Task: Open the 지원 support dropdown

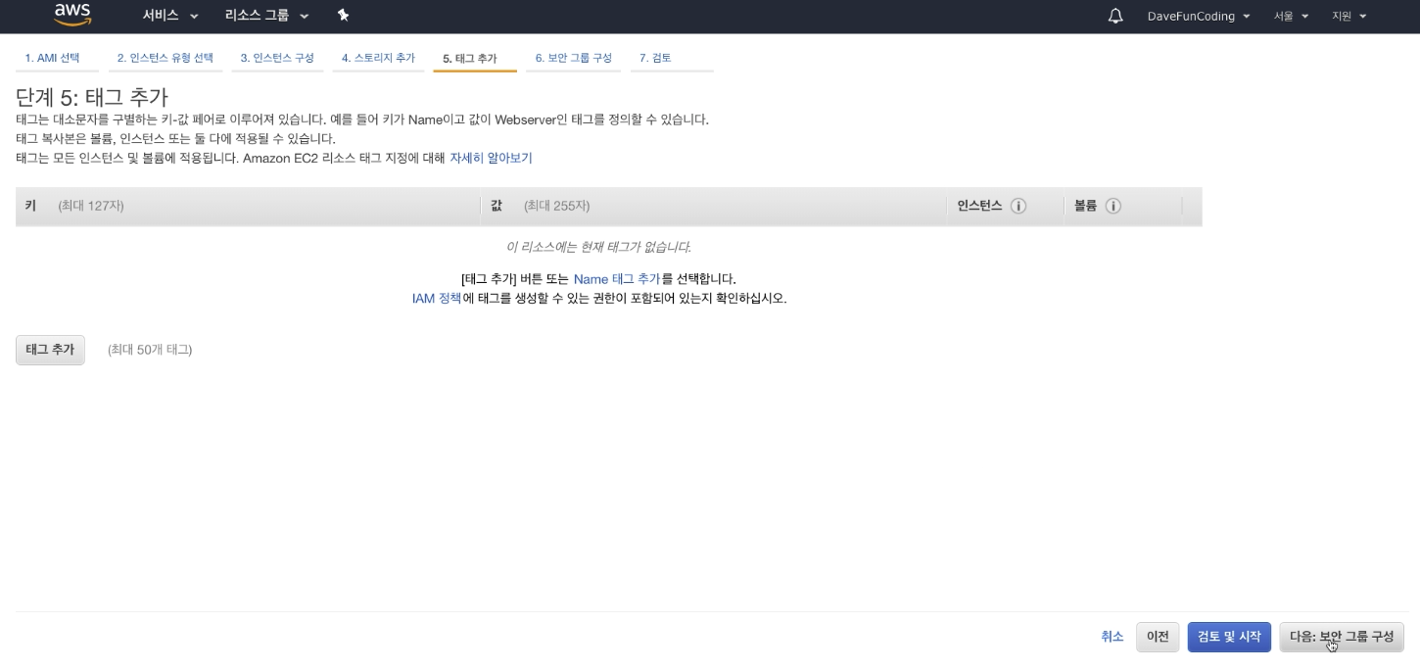Action: pos(1349,16)
